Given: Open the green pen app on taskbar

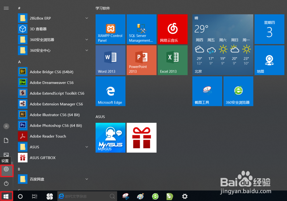Looking at the screenshot, I should click(x=170, y=196).
